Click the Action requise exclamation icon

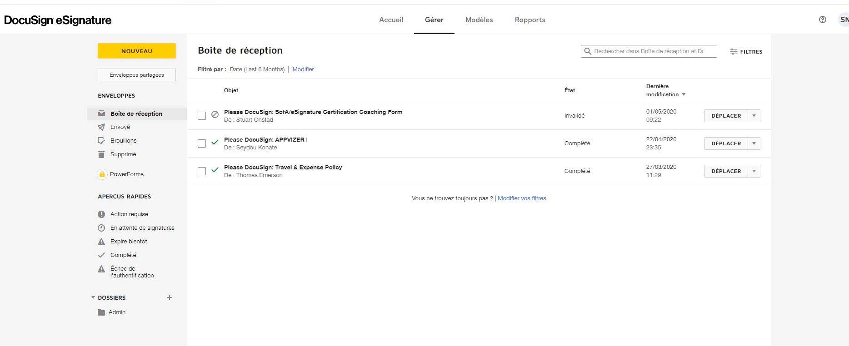pos(101,214)
